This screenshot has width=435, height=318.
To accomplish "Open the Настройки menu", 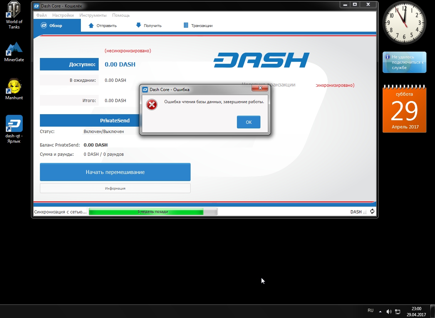I will [x=63, y=15].
